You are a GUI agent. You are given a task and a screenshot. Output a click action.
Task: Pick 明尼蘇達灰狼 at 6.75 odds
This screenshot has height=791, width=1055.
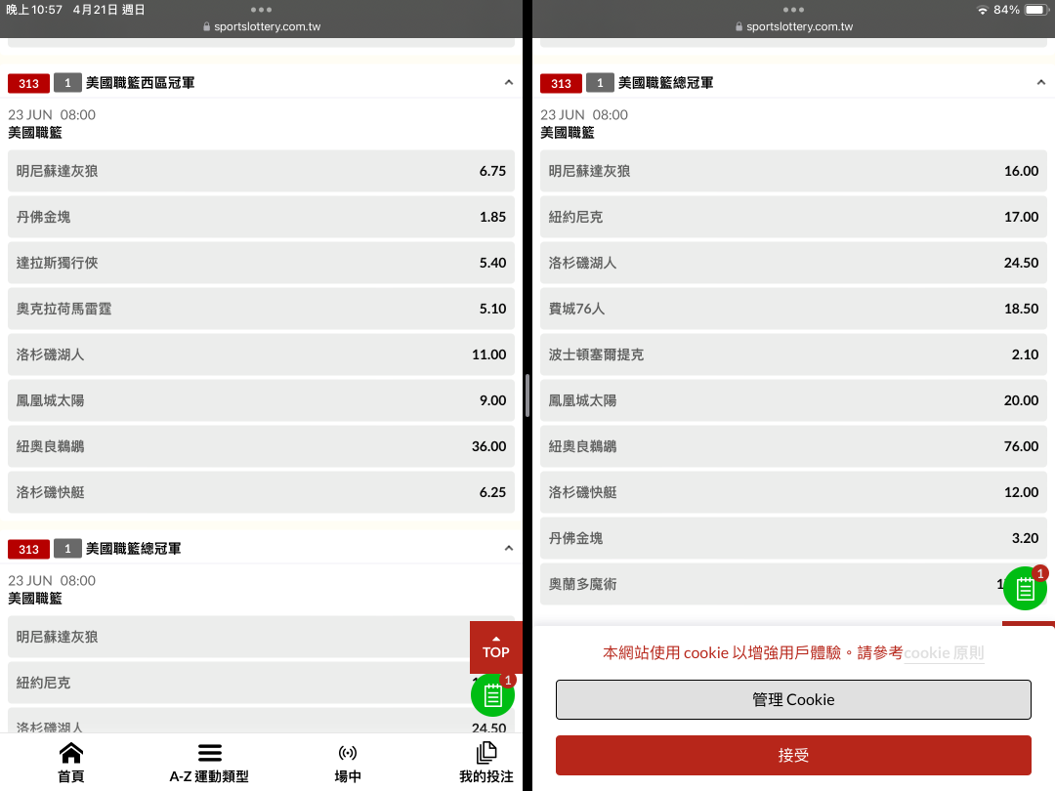[x=261, y=172]
